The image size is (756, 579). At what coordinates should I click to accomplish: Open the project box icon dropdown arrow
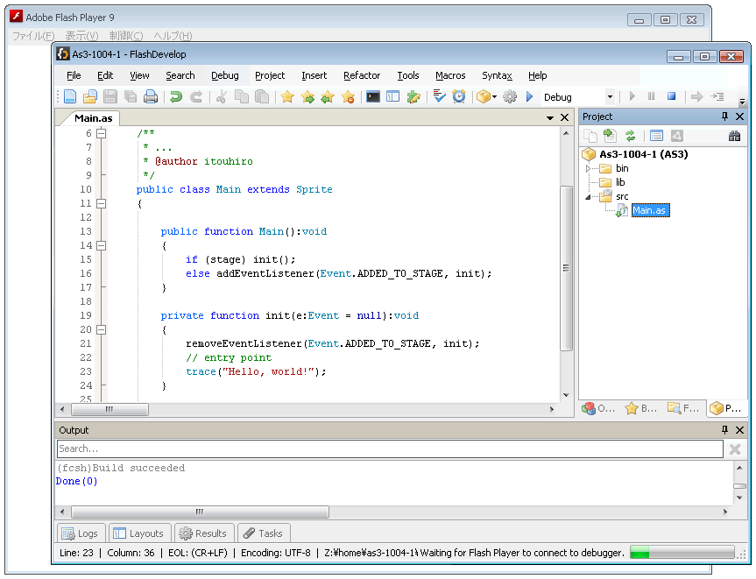[494, 97]
